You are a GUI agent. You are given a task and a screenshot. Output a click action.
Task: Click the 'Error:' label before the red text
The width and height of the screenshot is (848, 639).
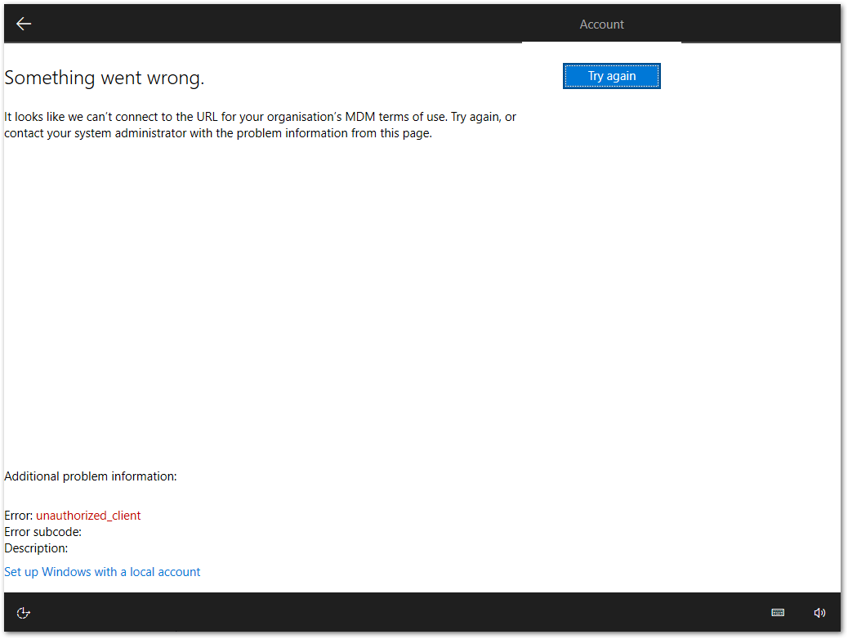click(x=19, y=516)
